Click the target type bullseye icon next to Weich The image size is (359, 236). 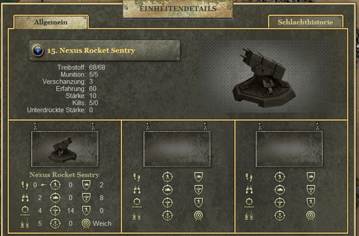[x=86, y=223]
